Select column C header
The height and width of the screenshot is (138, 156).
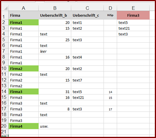click(88, 8)
